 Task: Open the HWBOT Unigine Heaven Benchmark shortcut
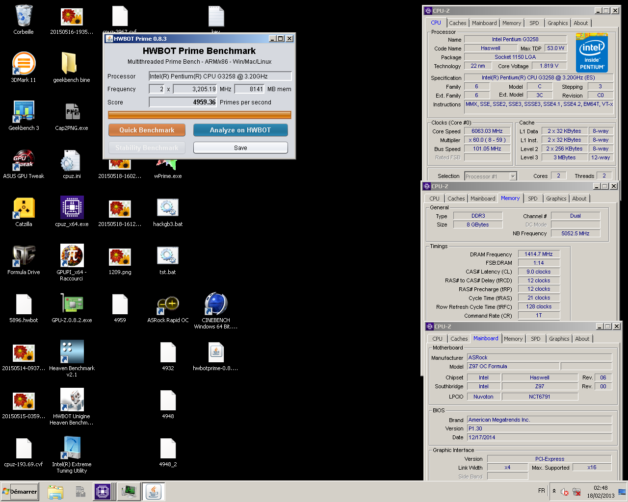tap(72, 407)
